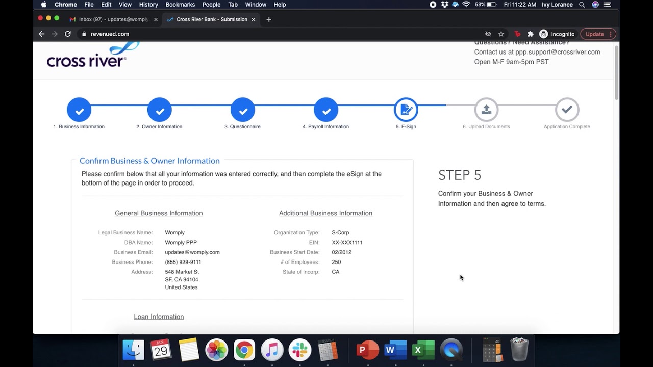Open Trash in the dock

[x=519, y=350]
